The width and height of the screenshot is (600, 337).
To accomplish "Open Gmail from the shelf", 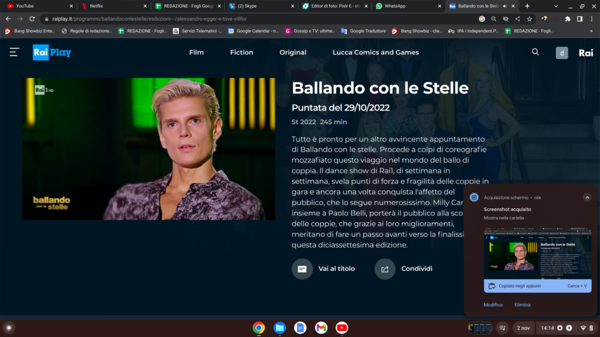I will click(321, 328).
